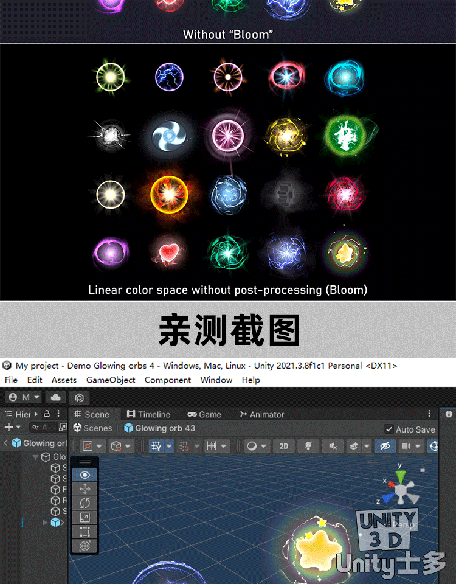Select the Rect tool in tools overlay
Viewport: 456px width, 584px height.
tap(85, 531)
